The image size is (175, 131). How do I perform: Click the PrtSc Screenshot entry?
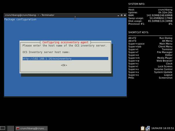[150, 78]
